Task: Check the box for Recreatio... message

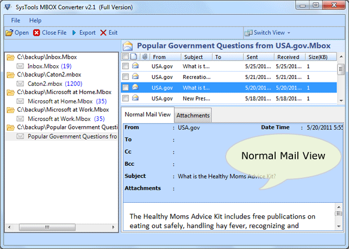Action: [126, 77]
